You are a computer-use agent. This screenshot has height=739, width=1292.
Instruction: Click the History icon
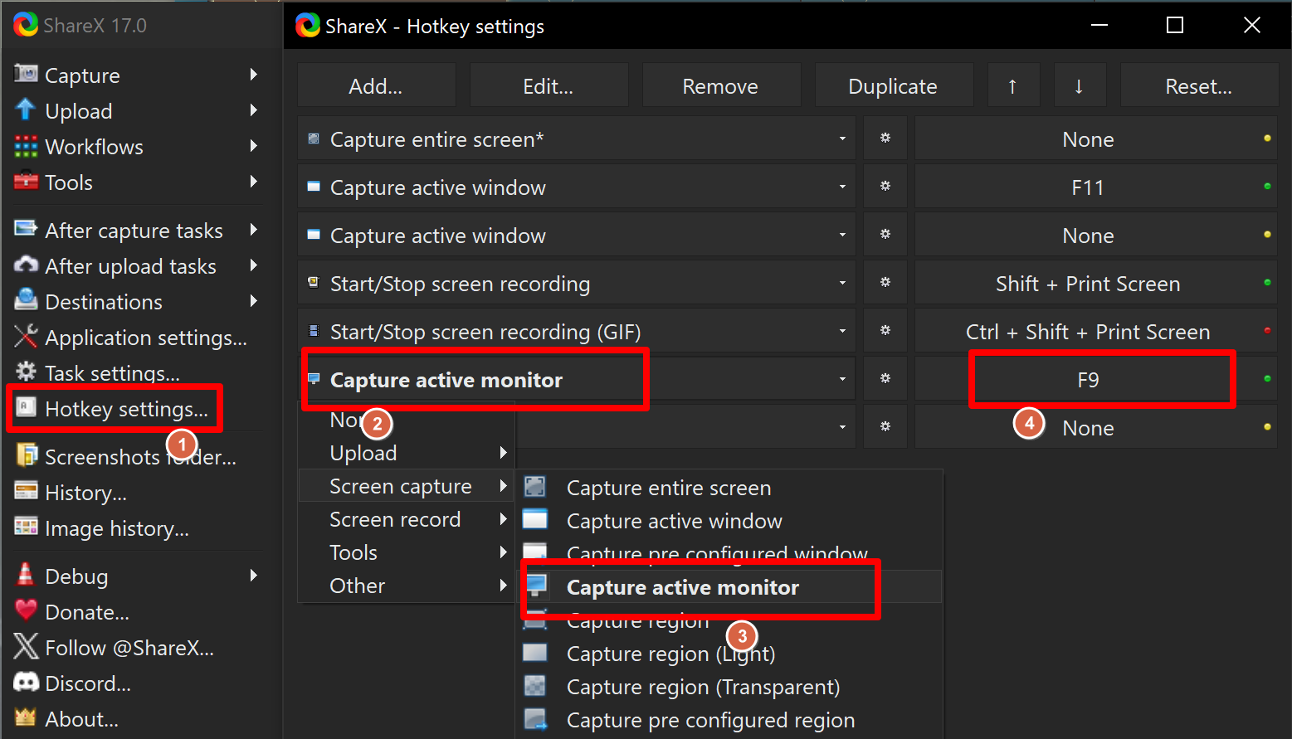(x=26, y=491)
